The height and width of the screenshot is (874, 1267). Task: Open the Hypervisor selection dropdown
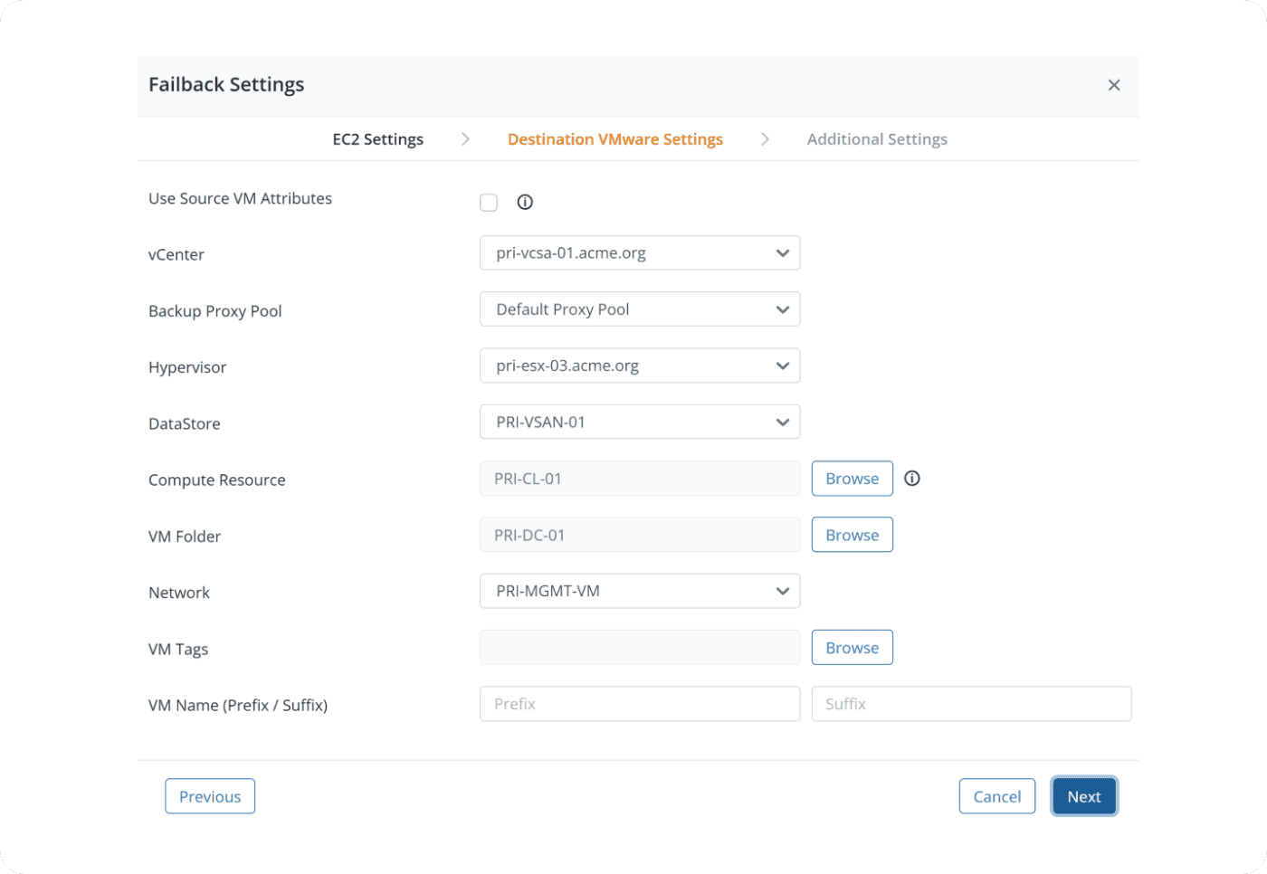639,366
